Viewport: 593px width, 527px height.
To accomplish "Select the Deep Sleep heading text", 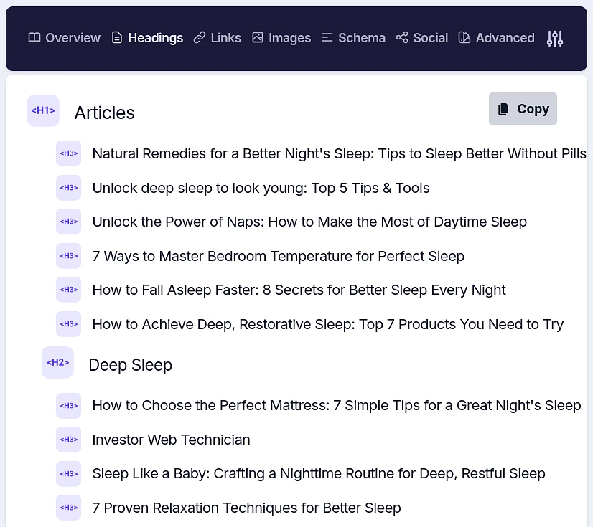I will point(130,365).
